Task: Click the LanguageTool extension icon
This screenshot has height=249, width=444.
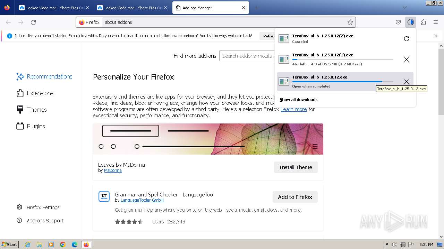Action: (x=104, y=196)
